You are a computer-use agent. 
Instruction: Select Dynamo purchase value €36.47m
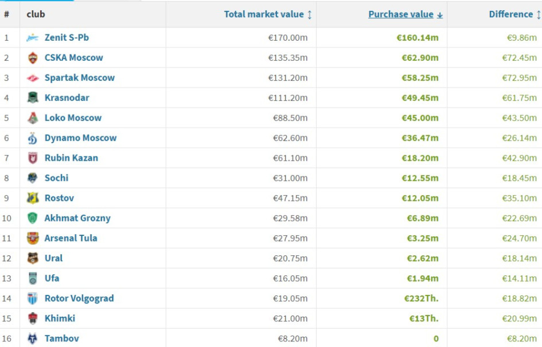click(420, 138)
